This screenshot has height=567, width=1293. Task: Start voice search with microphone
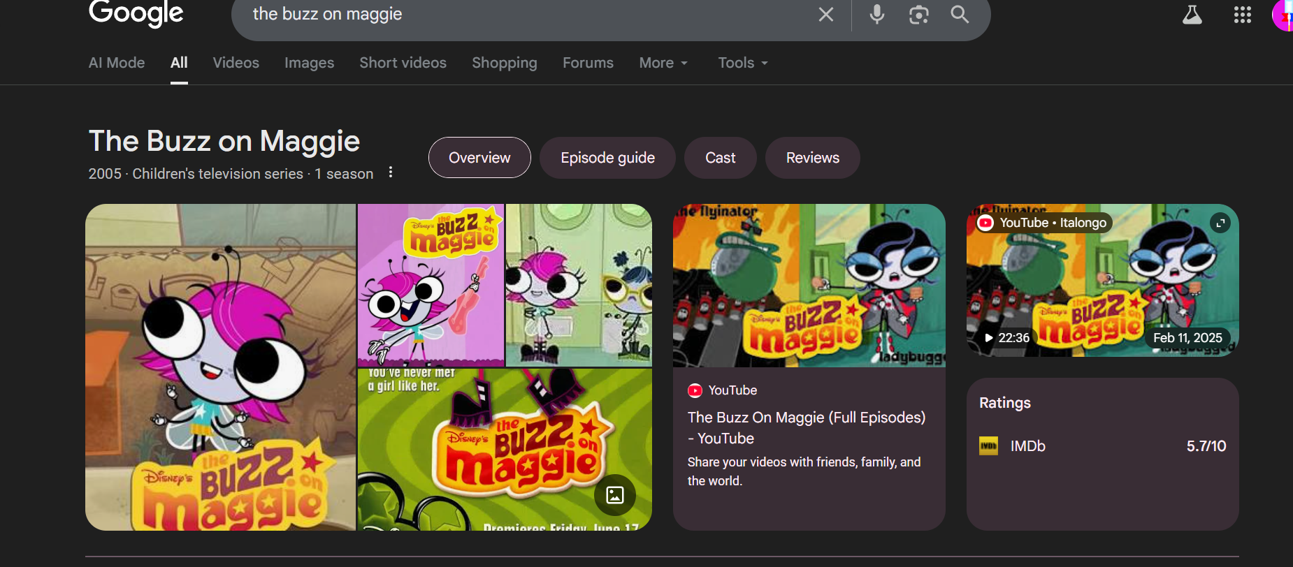pos(876,15)
